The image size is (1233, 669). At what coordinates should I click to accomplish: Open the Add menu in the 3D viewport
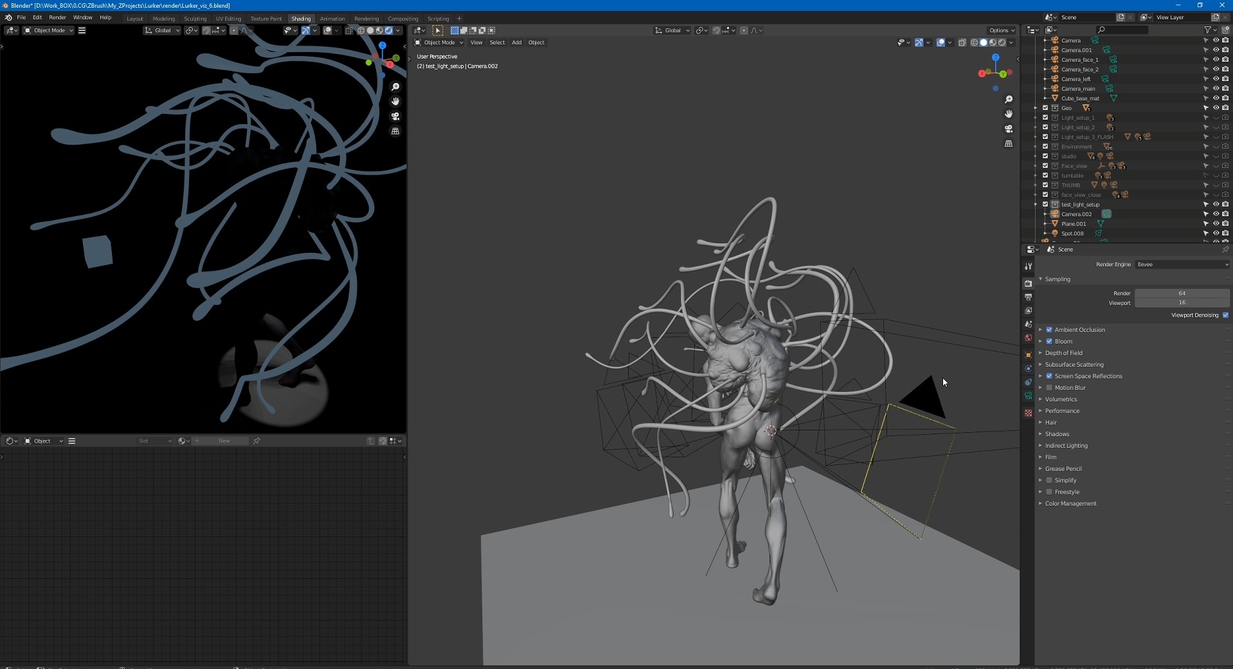516,42
